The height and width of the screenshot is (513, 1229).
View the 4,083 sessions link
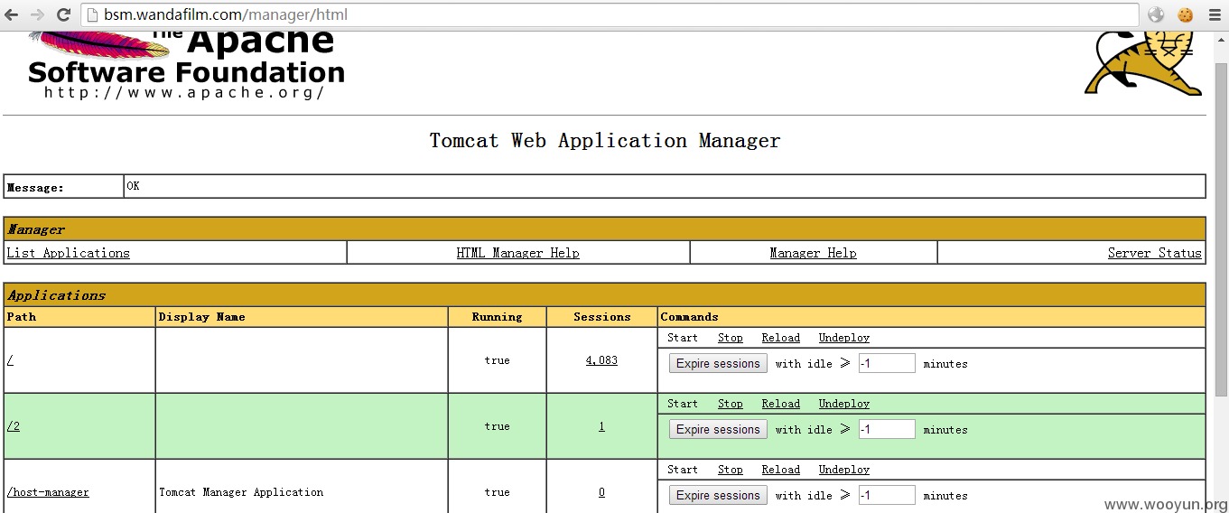(601, 360)
